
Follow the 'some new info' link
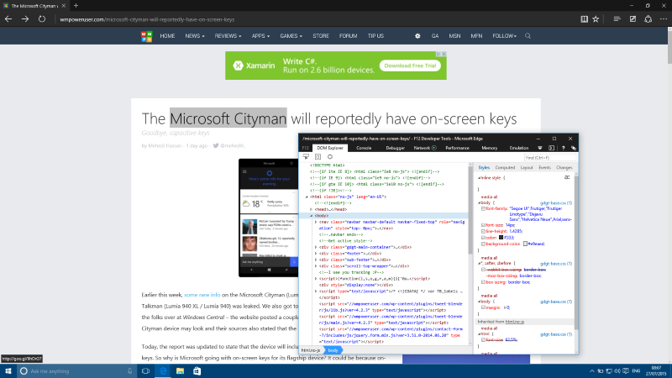pyautogui.click(x=202, y=295)
